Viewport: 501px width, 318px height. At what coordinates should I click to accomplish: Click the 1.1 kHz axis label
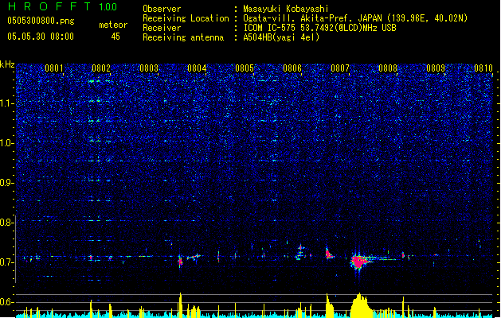(x=6, y=103)
